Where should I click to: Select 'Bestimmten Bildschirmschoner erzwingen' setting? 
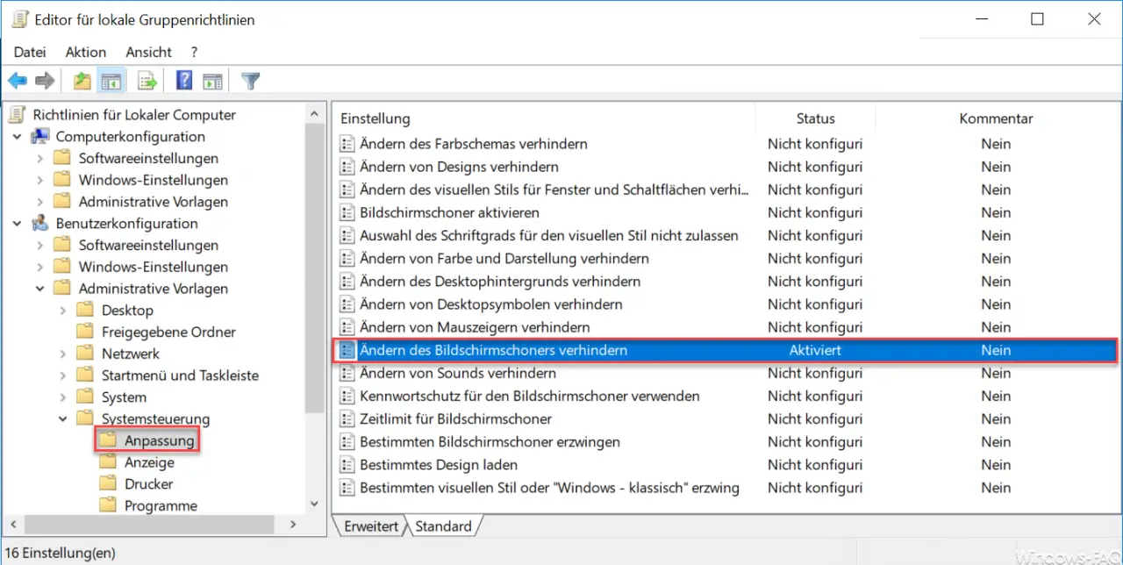pyautogui.click(x=490, y=441)
